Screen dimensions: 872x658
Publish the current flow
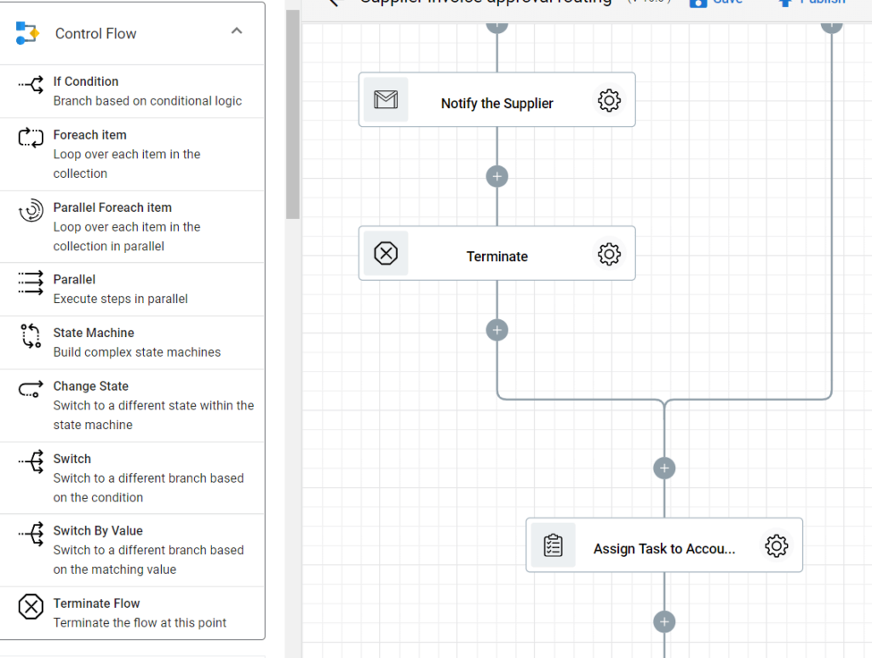811,3
